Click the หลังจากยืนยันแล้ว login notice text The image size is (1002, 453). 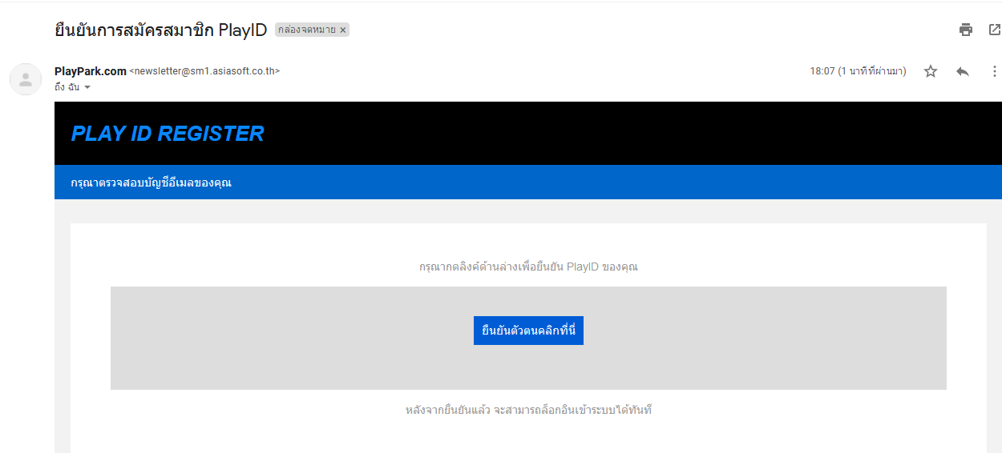click(x=528, y=410)
